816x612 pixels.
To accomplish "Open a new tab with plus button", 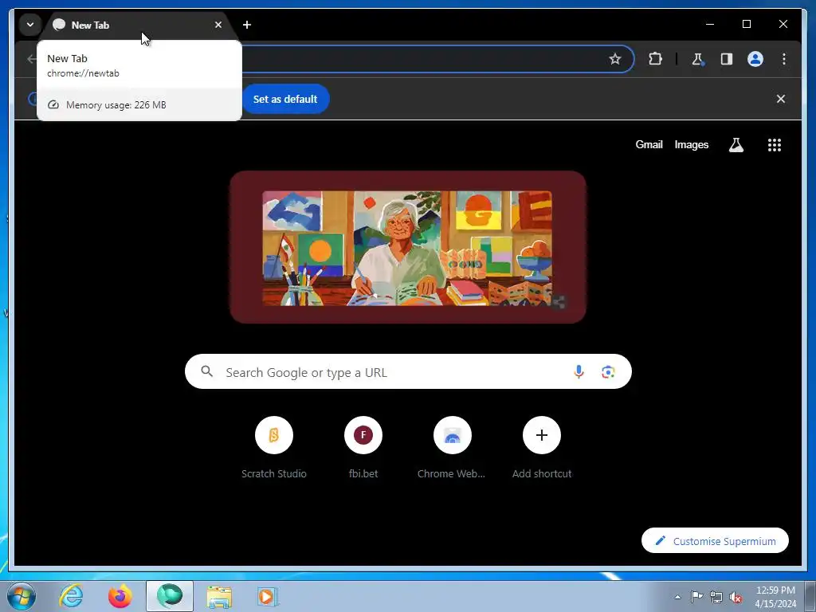I will (x=247, y=25).
